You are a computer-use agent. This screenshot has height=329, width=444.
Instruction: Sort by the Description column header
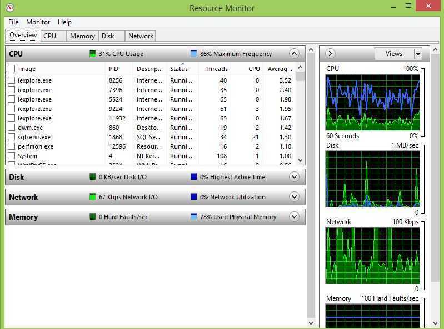(149, 69)
